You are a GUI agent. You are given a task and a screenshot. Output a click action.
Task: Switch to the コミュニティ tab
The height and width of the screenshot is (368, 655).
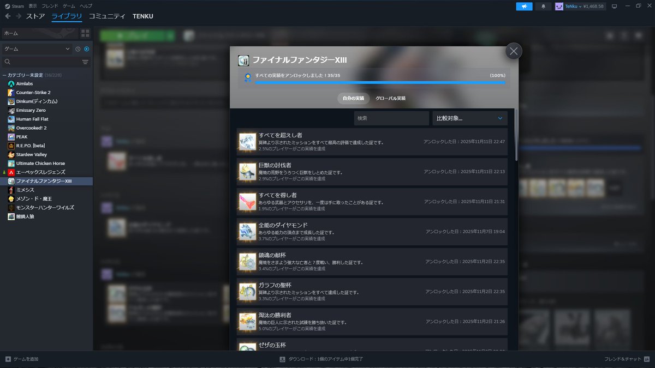pyautogui.click(x=107, y=16)
